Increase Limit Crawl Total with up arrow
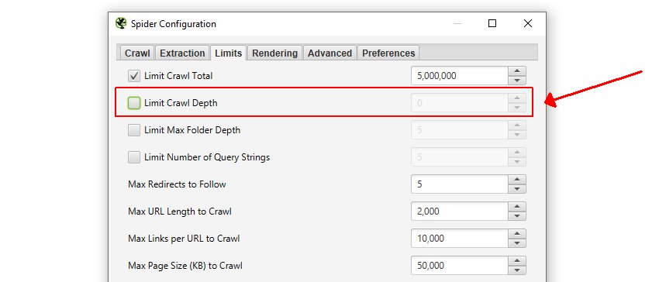Screen dimensions: 659x282 (517, 71)
